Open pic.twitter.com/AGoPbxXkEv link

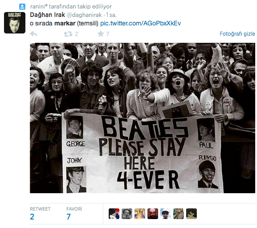(141, 23)
